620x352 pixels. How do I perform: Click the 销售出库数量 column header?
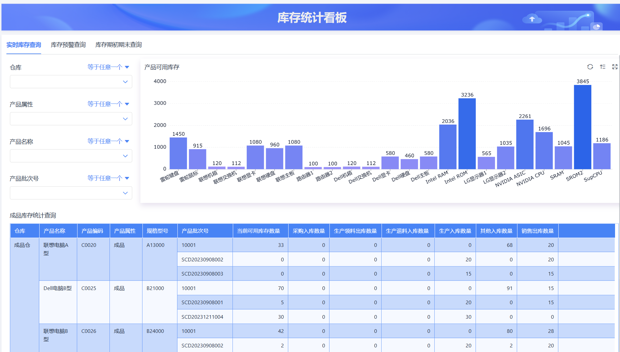pos(538,231)
